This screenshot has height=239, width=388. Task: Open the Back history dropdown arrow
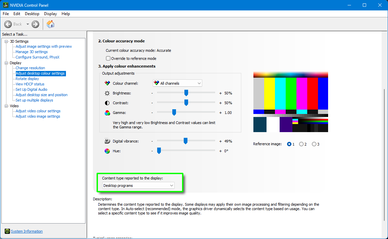click(x=28, y=24)
